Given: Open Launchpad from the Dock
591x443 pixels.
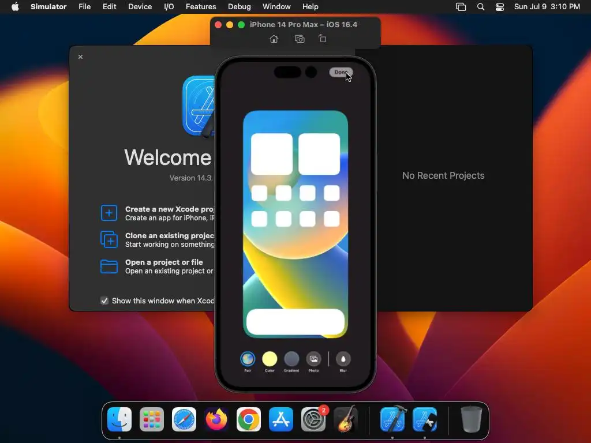Looking at the screenshot, I should (152, 419).
